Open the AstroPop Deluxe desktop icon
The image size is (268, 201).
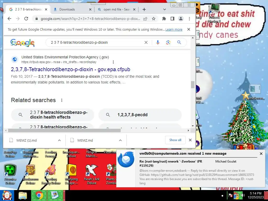point(10,154)
